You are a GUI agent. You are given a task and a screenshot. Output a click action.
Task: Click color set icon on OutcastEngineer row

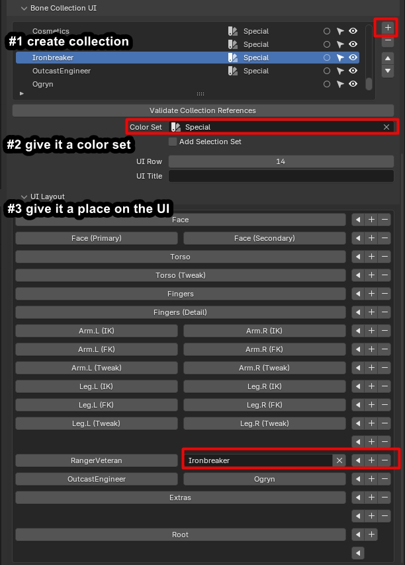233,71
